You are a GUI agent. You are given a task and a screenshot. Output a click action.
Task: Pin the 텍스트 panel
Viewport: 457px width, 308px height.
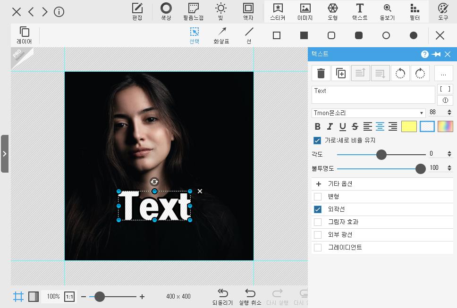[x=436, y=54]
